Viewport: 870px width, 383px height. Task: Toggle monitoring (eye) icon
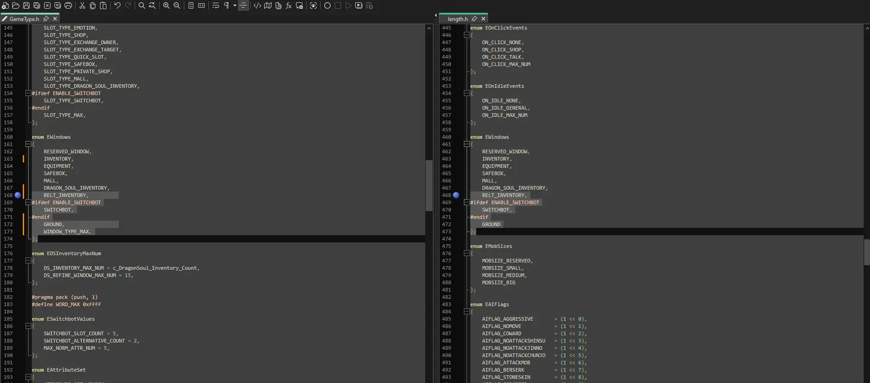click(x=313, y=5)
